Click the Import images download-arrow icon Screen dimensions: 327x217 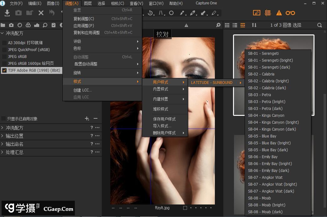(7, 13)
